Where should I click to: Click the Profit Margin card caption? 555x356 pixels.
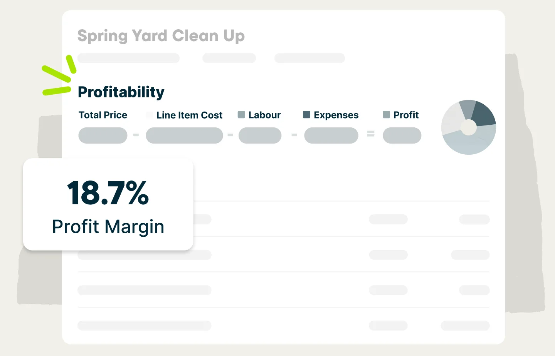(108, 226)
